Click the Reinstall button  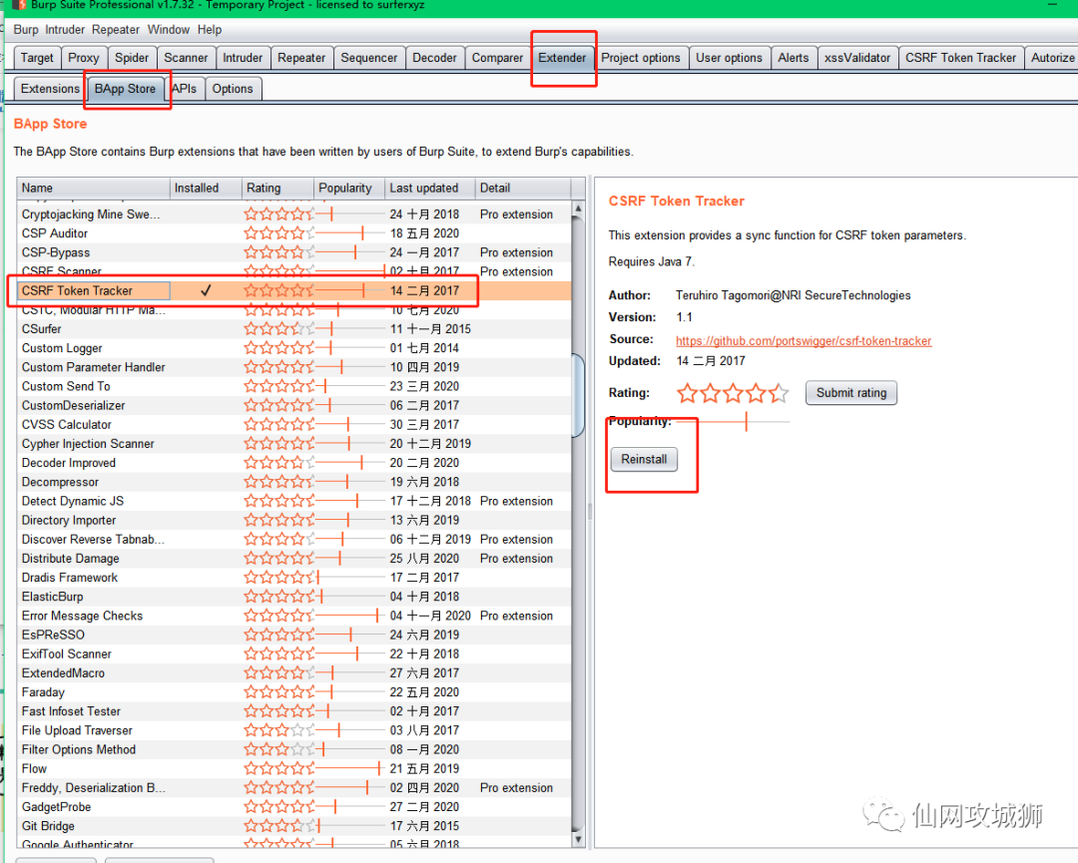tap(644, 460)
